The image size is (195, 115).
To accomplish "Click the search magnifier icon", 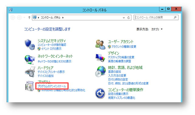I will (x=175, y=18).
